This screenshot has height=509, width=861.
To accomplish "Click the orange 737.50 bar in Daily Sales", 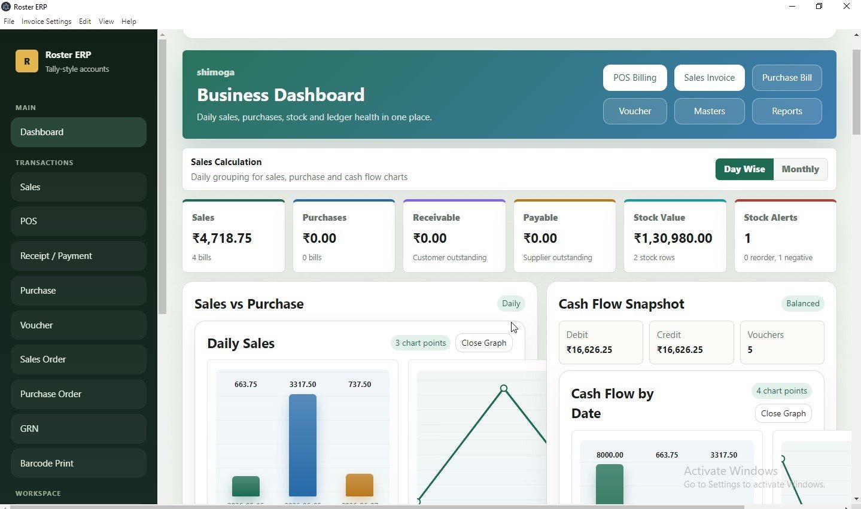I will pyautogui.click(x=360, y=485).
